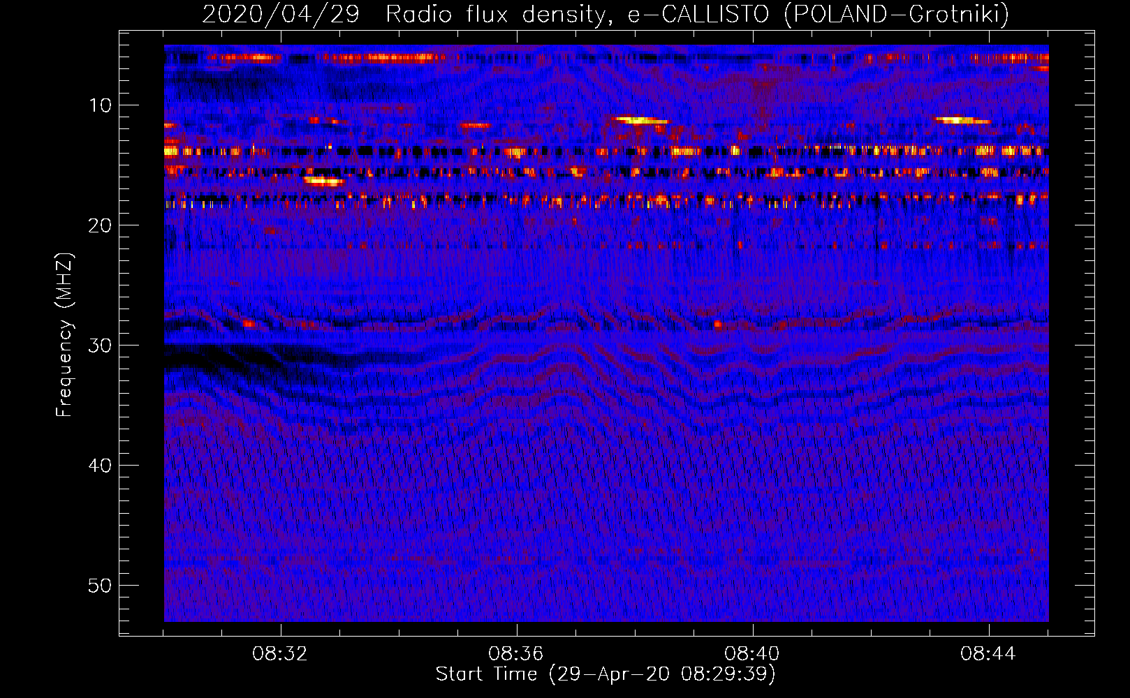This screenshot has width=1130, height=698.
Task: Click the 08:40 time tick label
Action: click(752, 654)
